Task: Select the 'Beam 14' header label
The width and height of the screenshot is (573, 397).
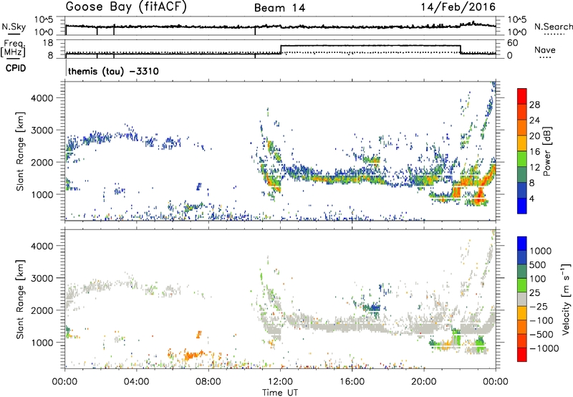Action: tap(279, 8)
